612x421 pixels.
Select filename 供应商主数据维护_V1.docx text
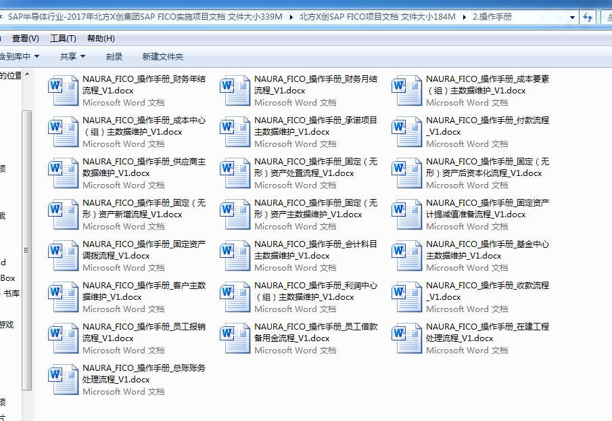coord(144,167)
